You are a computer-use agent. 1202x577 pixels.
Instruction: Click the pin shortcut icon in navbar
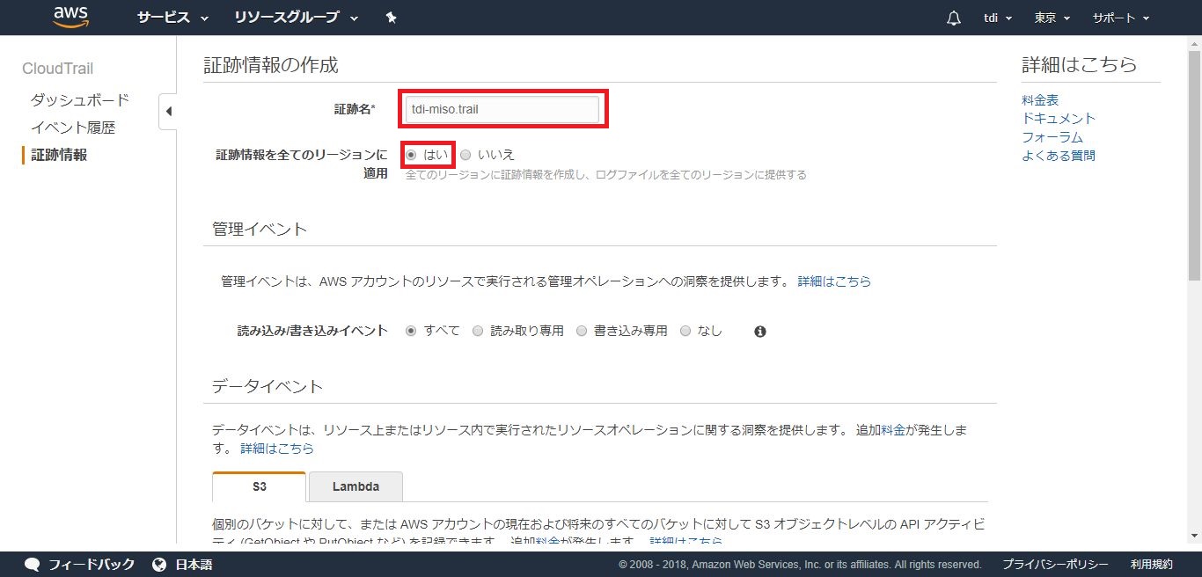391,18
